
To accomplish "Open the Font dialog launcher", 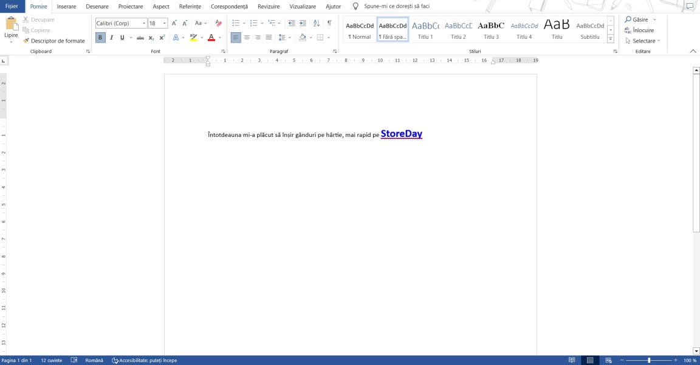I will click(223, 51).
